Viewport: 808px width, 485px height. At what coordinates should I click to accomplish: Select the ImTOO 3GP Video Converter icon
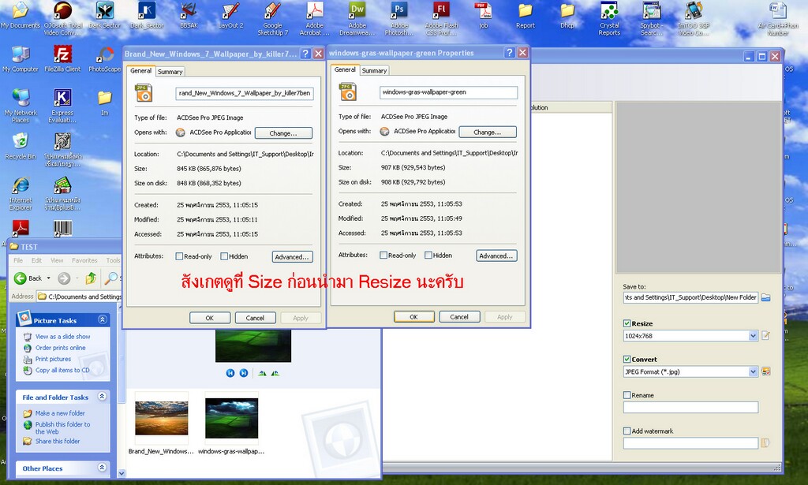point(694,19)
